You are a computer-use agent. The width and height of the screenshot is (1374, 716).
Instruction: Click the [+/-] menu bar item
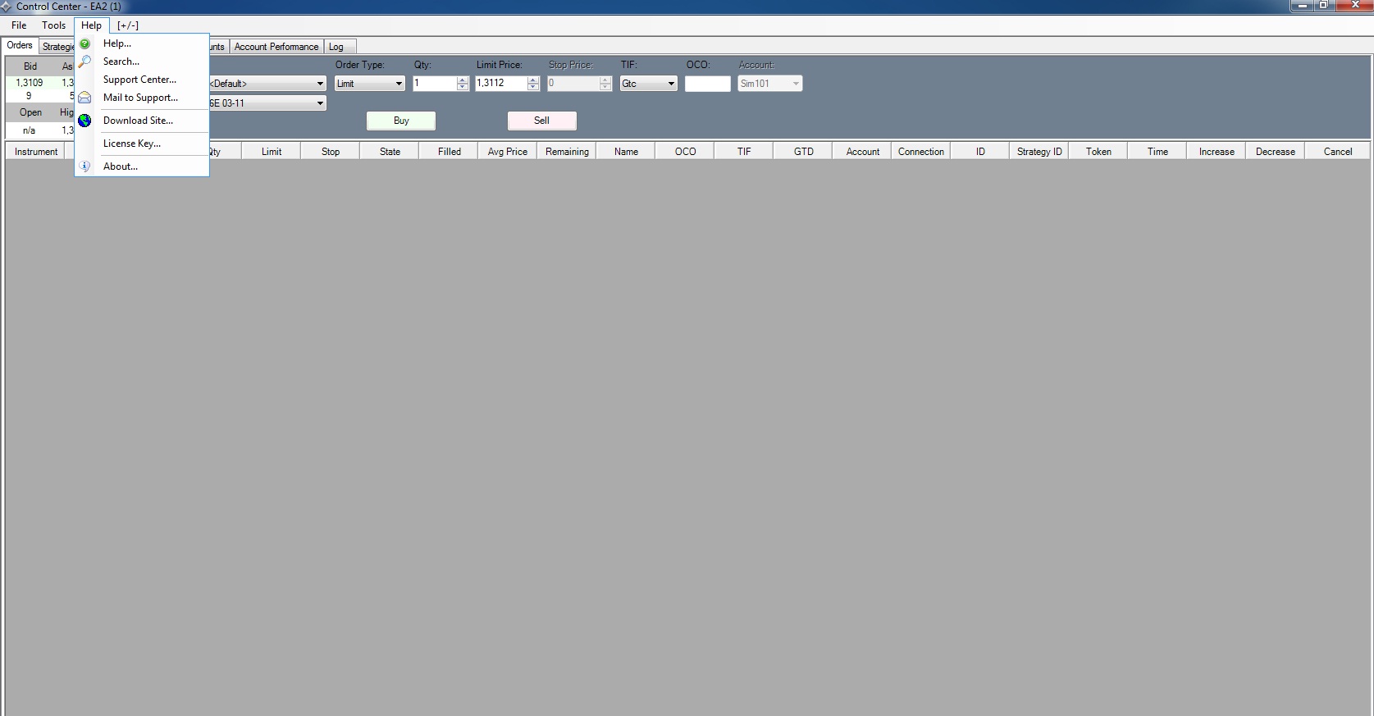[128, 25]
